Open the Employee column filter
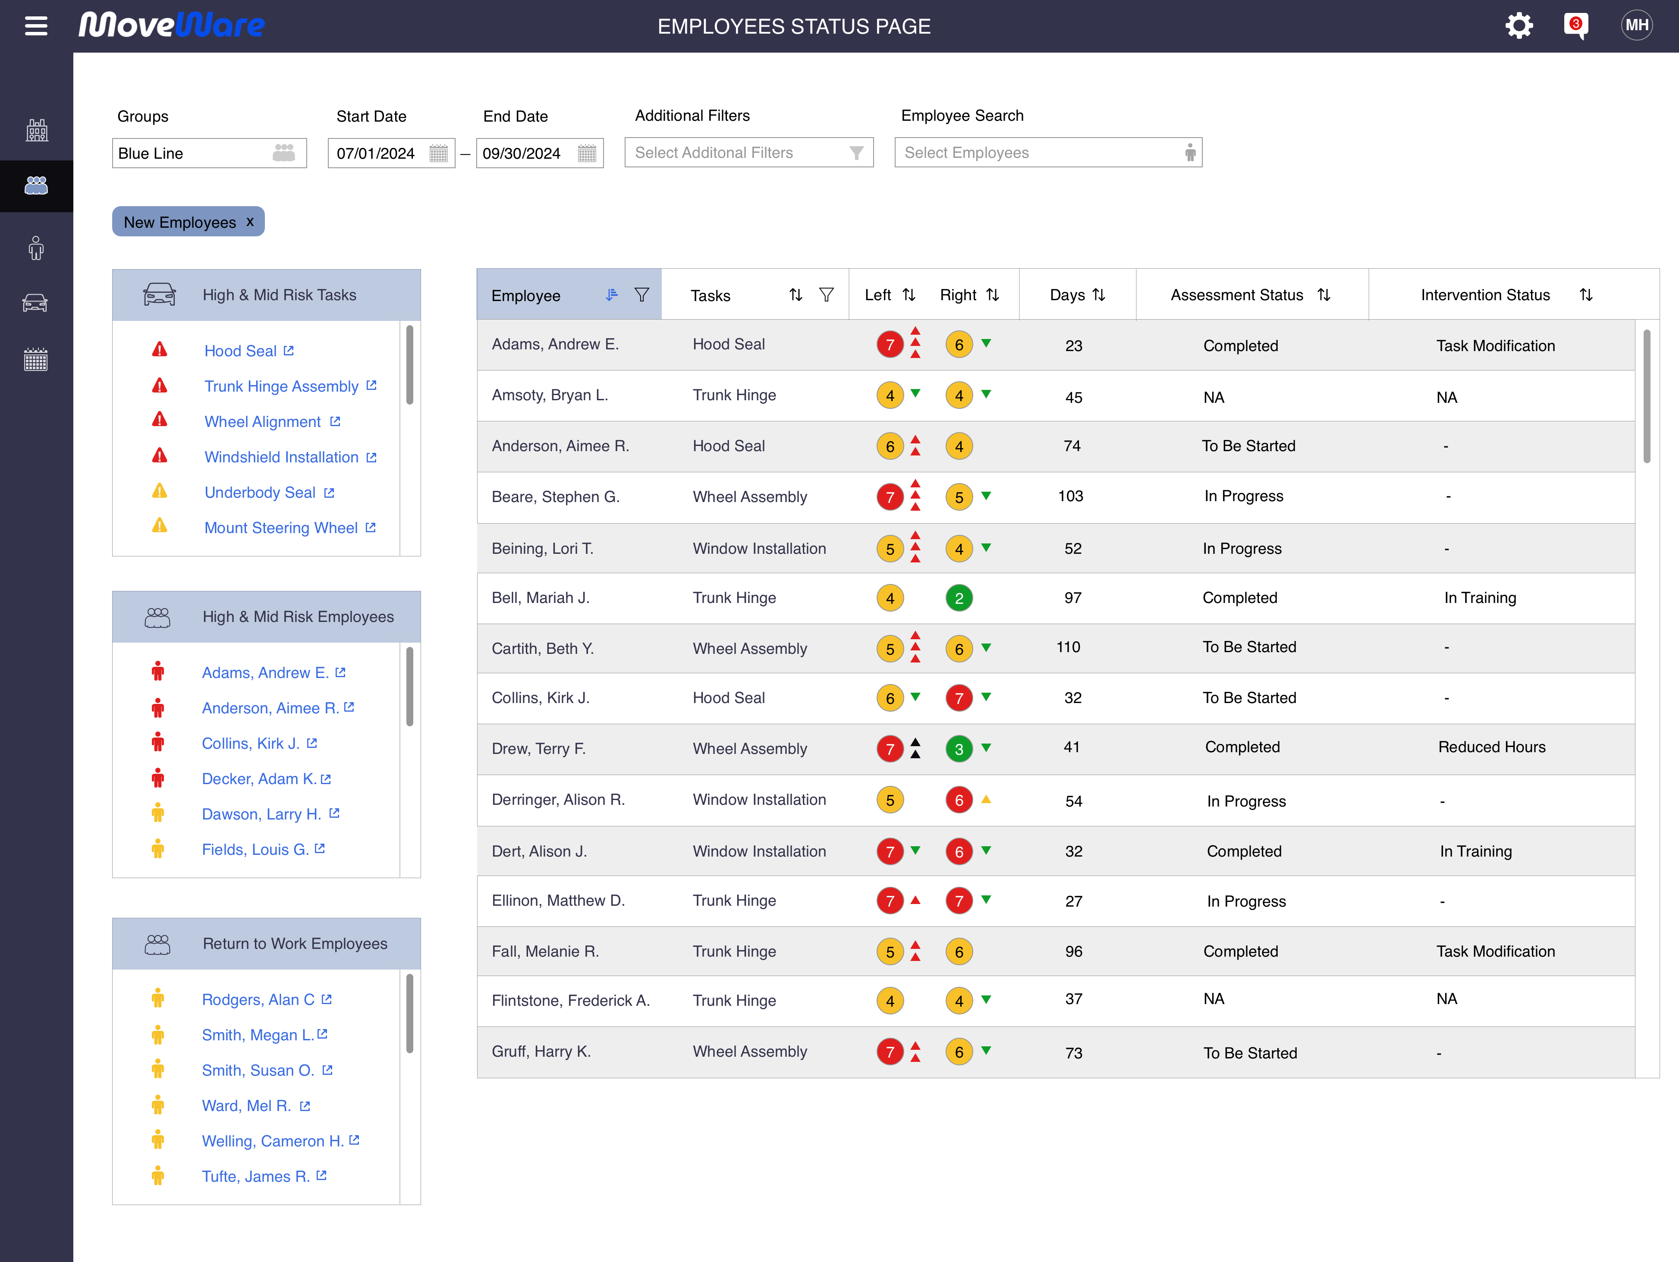The height and width of the screenshot is (1262, 1679). (x=641, y=295)
